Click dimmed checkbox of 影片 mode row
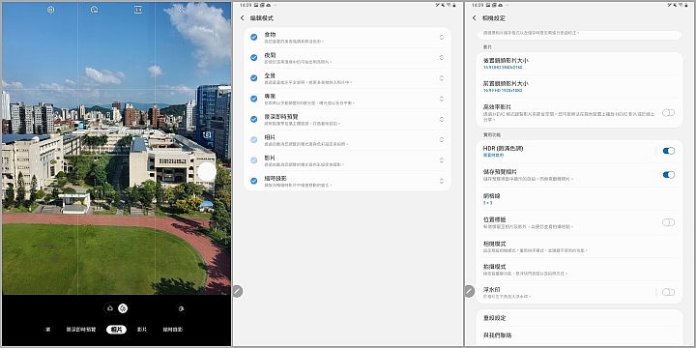Viewport: 696px width, 348px height. click(254, 159)
